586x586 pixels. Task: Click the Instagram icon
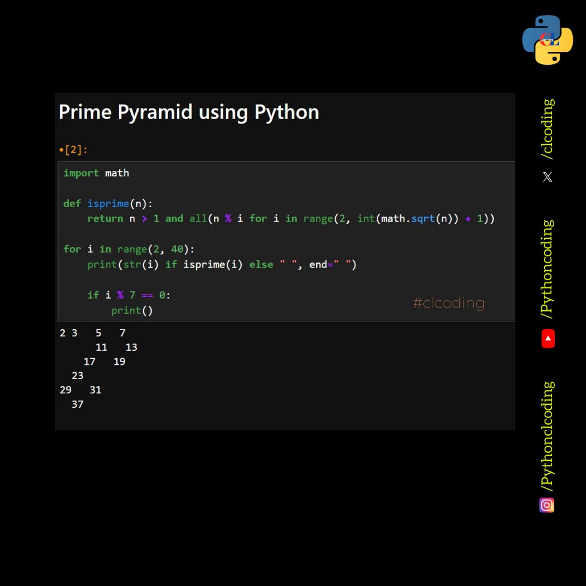(x=546, y=505)
